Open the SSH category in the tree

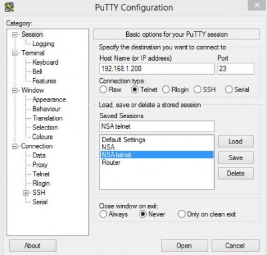point(39,193)
